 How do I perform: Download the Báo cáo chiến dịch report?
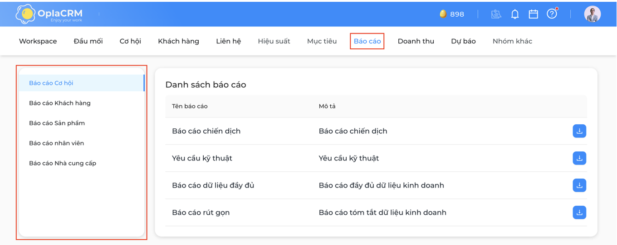coord(579,131)
